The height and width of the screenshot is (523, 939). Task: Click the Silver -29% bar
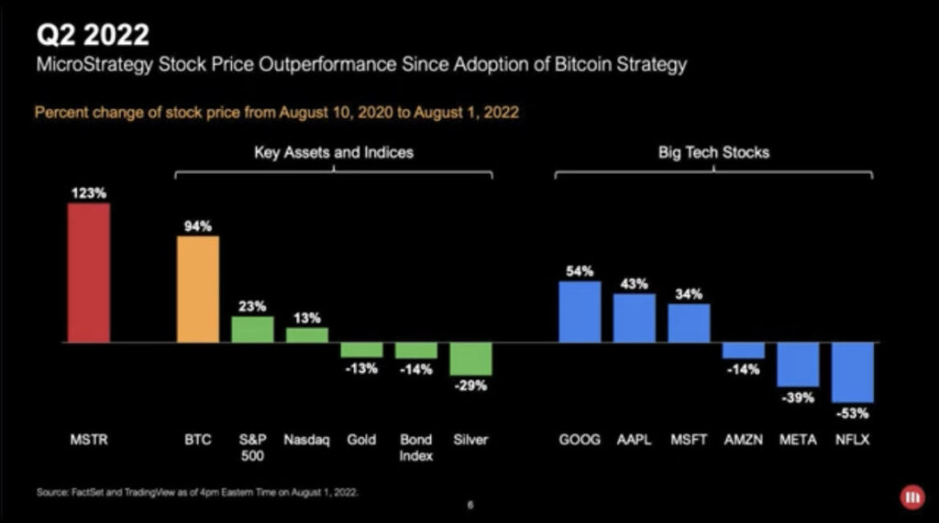(471, 359)
